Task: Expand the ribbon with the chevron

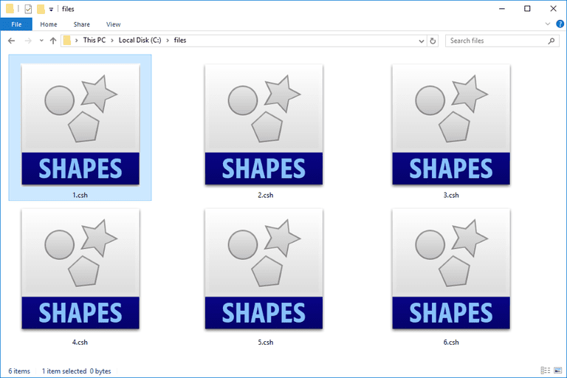Action: point(548,24)
